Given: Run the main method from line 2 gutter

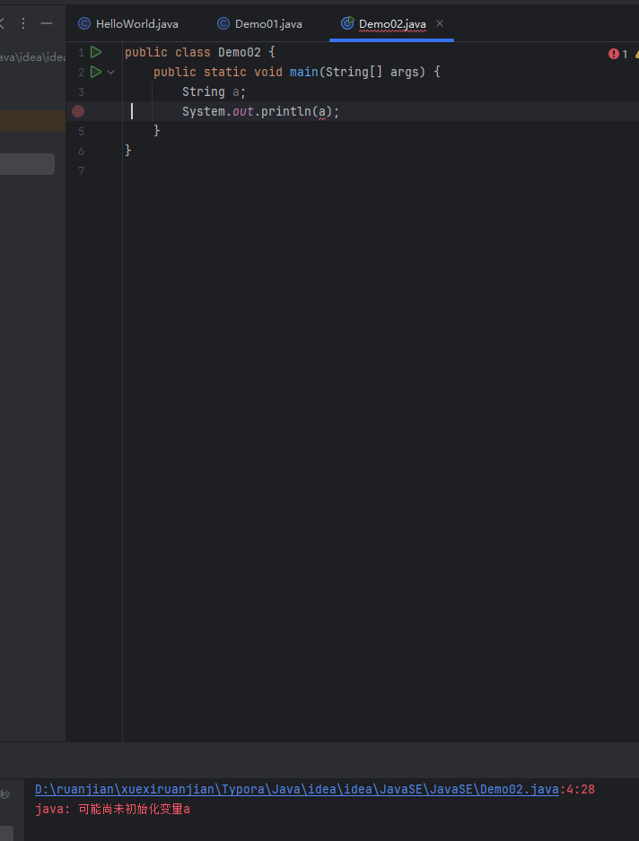Looking at the screenshot, I should click(96, 72).
